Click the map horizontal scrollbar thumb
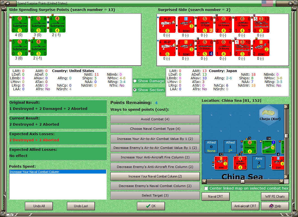298x217 pixels. [x=243, y=181]
